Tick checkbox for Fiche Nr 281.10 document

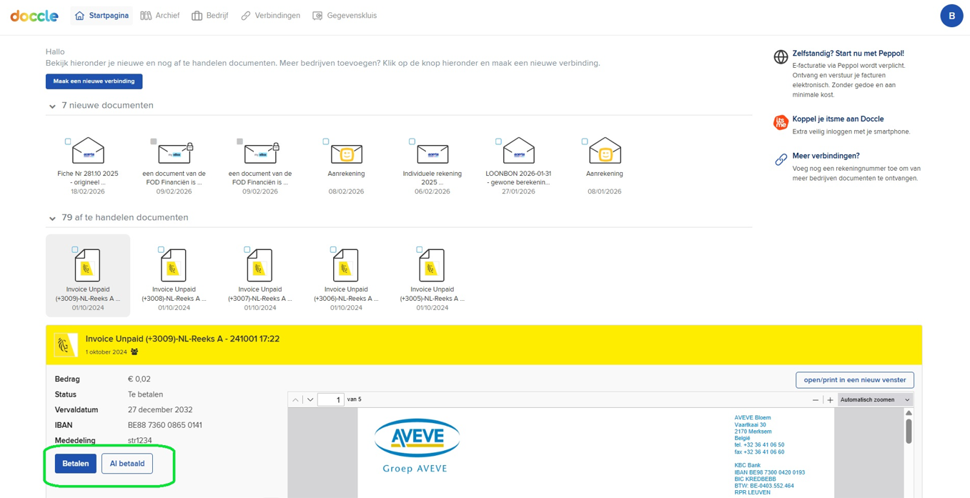pos(68,141)
